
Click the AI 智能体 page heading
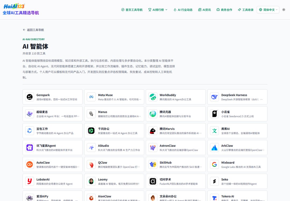click(35, 46)
